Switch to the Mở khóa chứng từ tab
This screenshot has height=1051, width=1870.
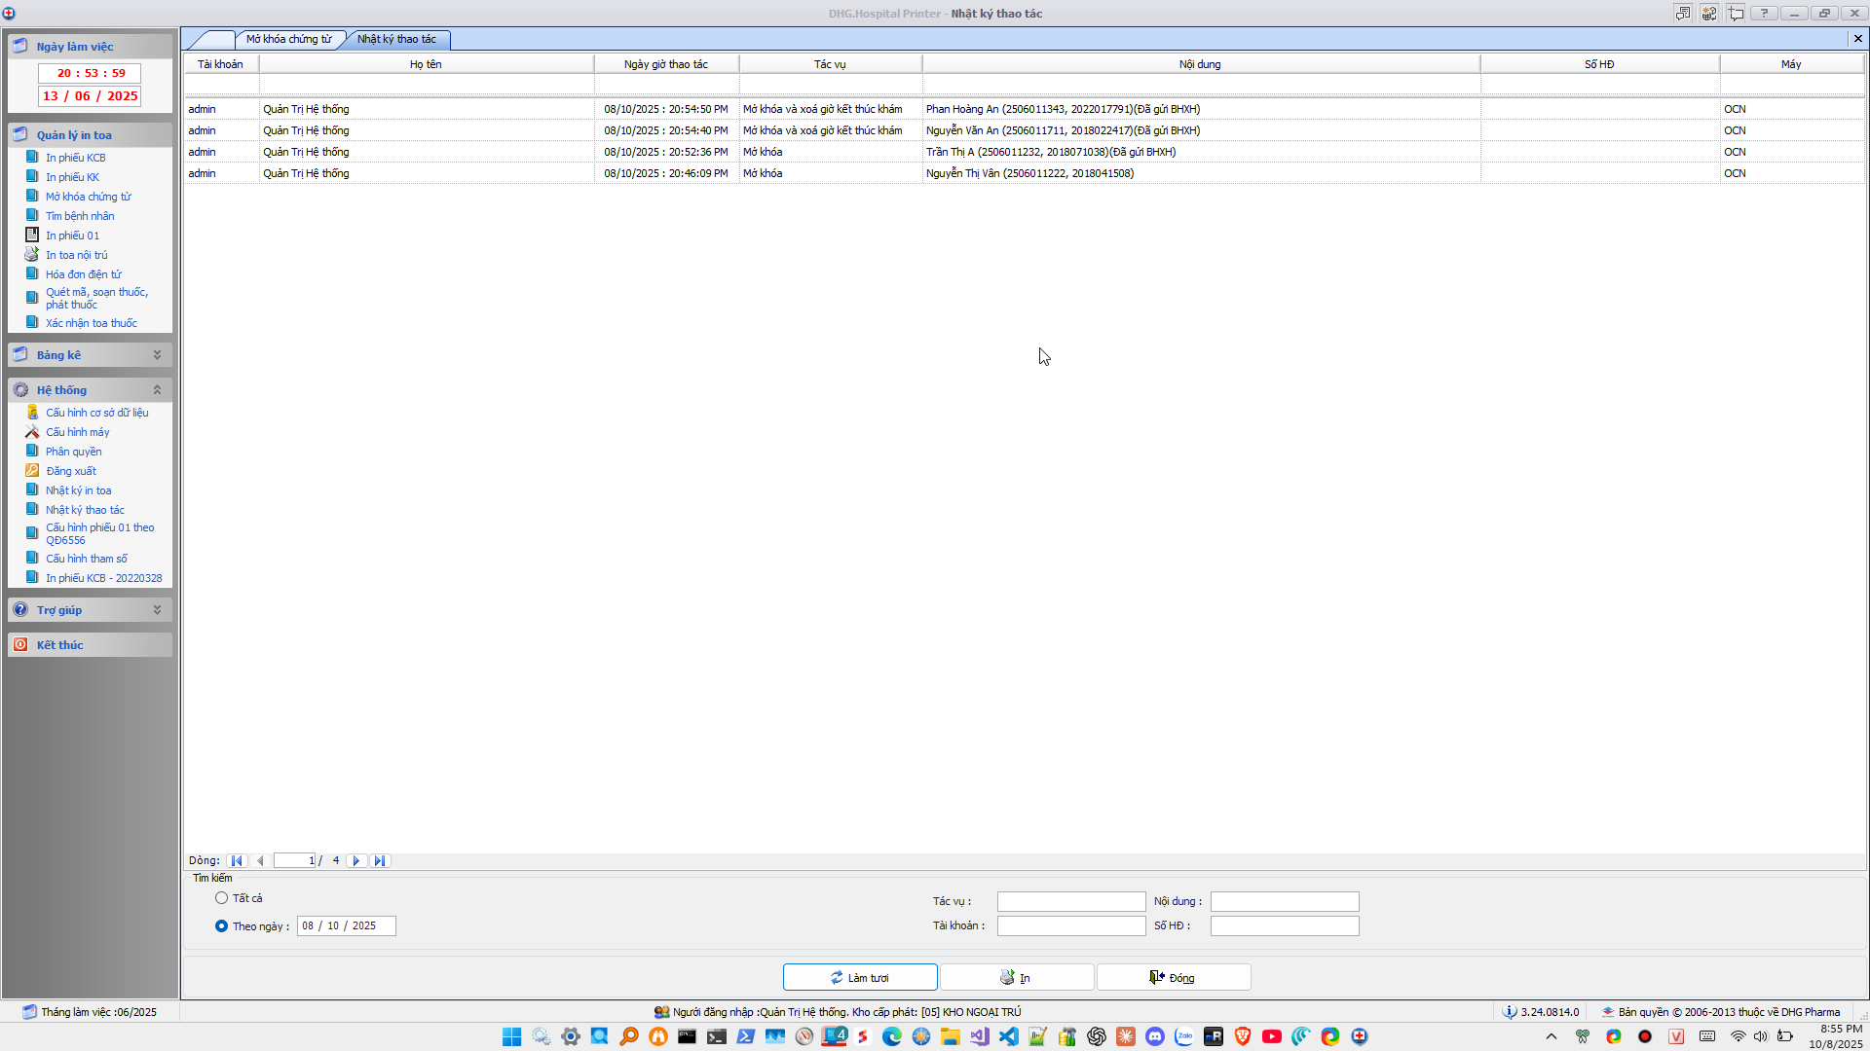click(288, 39)
